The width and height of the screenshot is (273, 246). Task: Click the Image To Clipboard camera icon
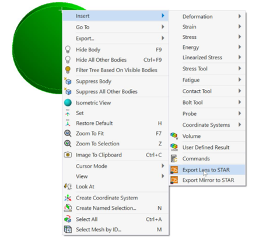(x=68, y=155)
